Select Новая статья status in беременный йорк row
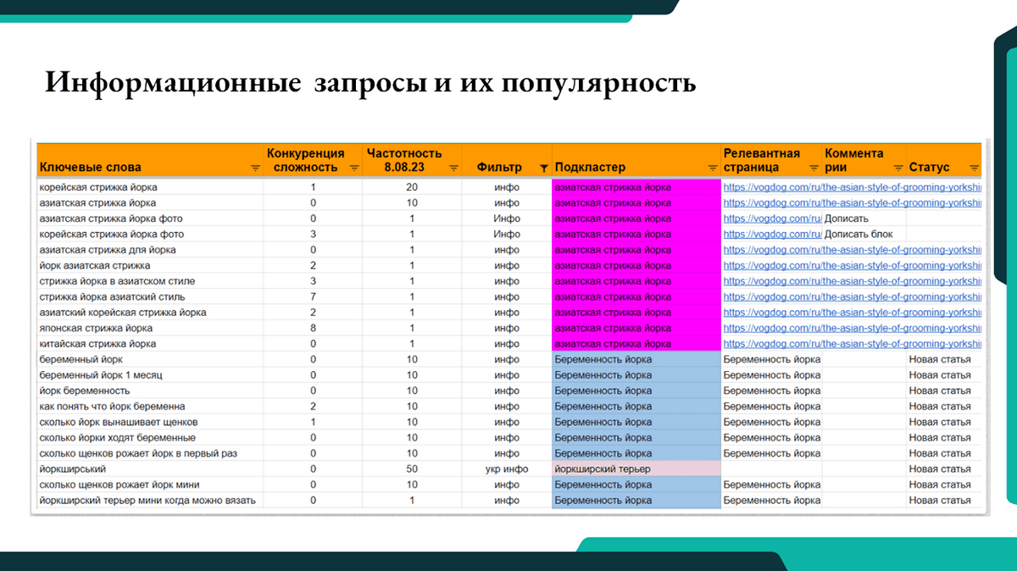The height and width of the screenshot is (571, 1017). coord(943,359)
